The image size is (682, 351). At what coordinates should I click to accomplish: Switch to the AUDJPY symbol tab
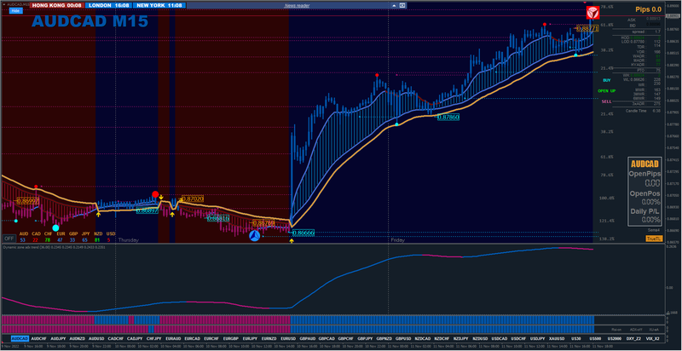[x=58, y=338]
